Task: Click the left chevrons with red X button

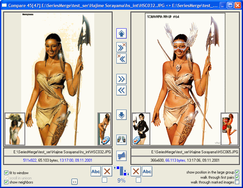Action: (122, 58)
